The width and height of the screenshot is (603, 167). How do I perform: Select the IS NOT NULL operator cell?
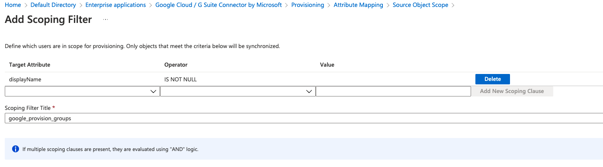[181, 79]
